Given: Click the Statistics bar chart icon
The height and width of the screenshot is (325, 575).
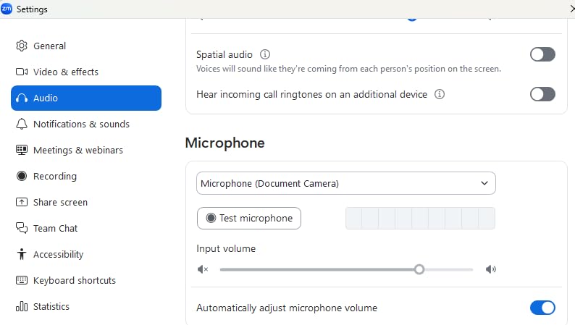Looking at the screenshot, I should 22,307.
